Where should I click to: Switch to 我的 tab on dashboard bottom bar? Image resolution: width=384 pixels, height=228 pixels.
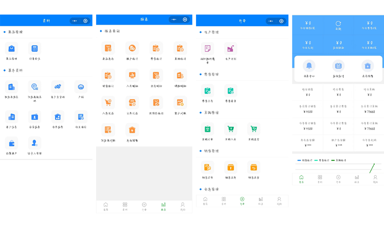pyautogui.click(x=375, y=179)
